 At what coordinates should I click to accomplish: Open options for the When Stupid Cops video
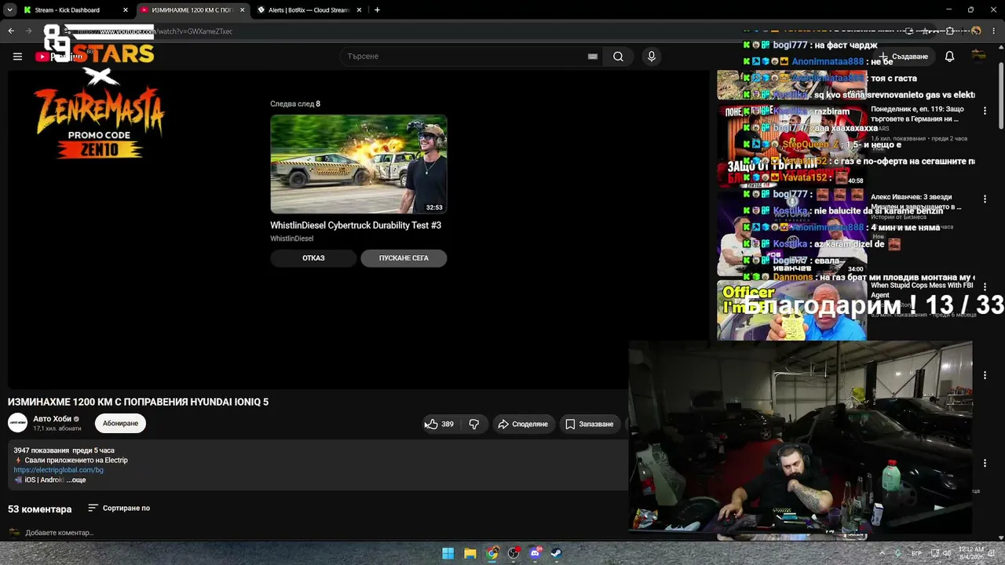[x=985, y=287]
